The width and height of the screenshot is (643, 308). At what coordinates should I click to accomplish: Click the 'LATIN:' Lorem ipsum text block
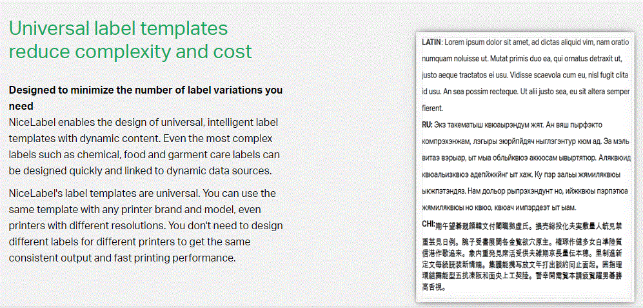pyautogui.click(x=526, y=75)
